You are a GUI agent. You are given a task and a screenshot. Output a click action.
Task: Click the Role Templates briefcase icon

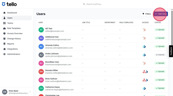click(4, 28)
